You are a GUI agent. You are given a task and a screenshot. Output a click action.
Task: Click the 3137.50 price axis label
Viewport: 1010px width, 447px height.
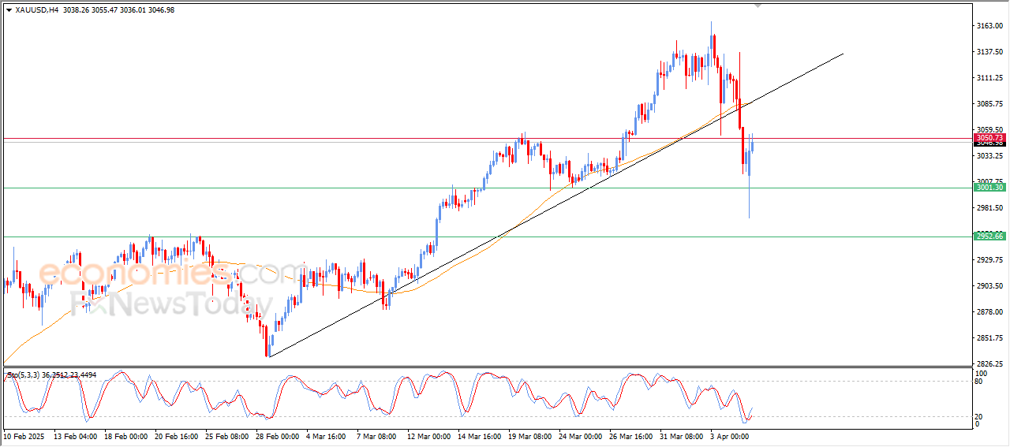click(989, 52)
